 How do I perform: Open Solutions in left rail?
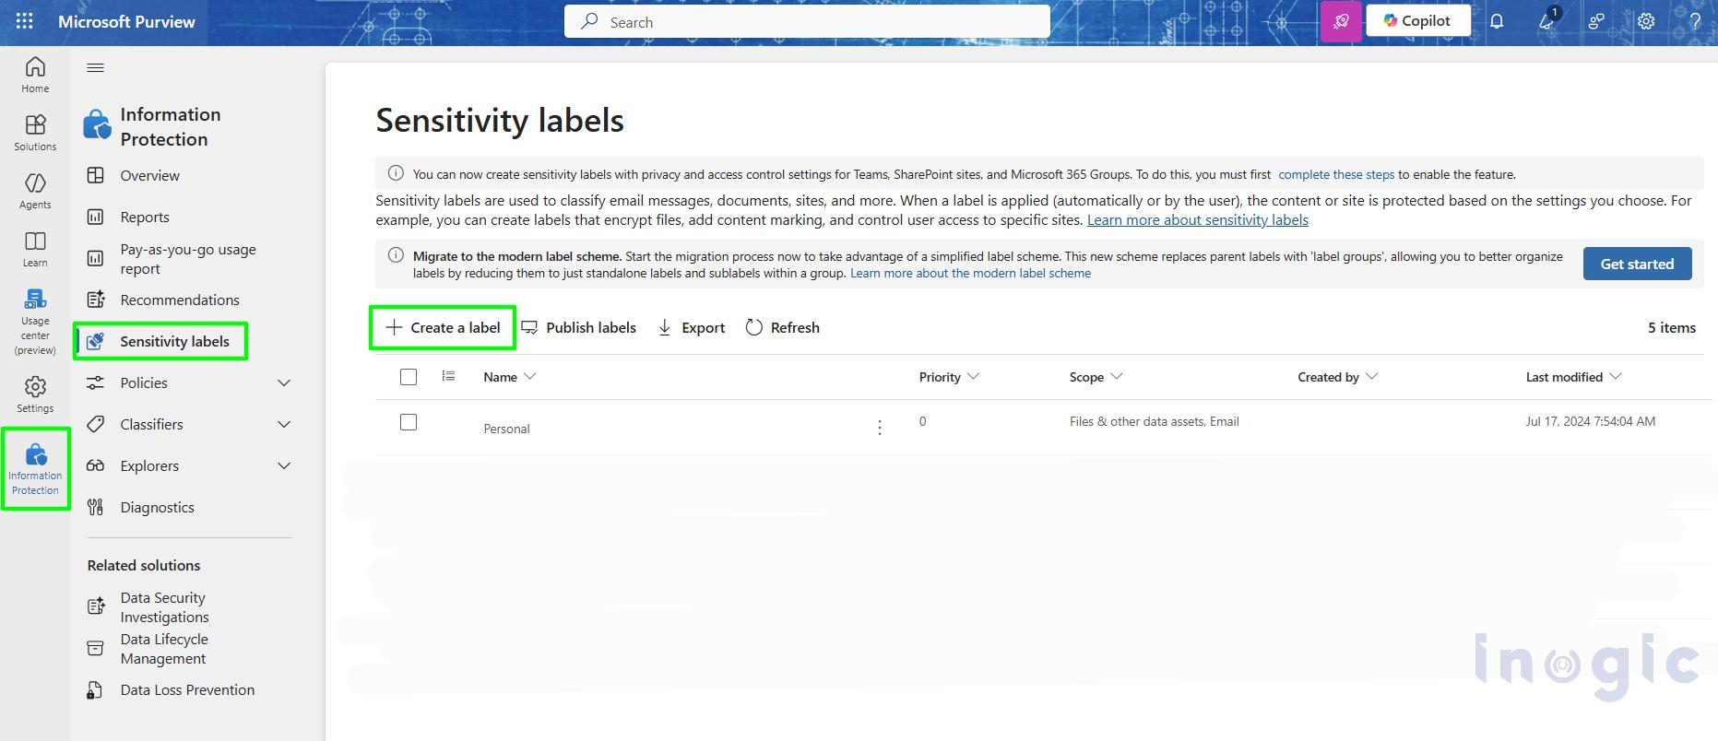point(35,133)
